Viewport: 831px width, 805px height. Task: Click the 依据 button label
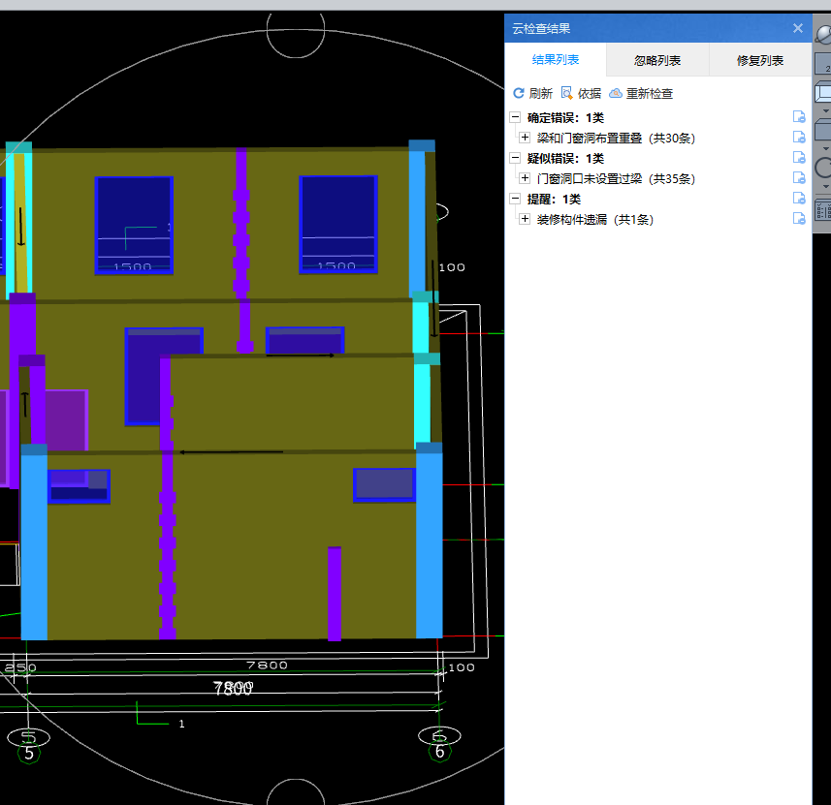tap(590, 94)
